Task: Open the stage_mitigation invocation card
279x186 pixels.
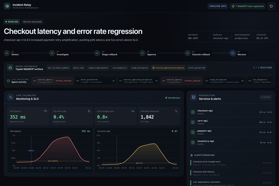Action: [225, 81]
